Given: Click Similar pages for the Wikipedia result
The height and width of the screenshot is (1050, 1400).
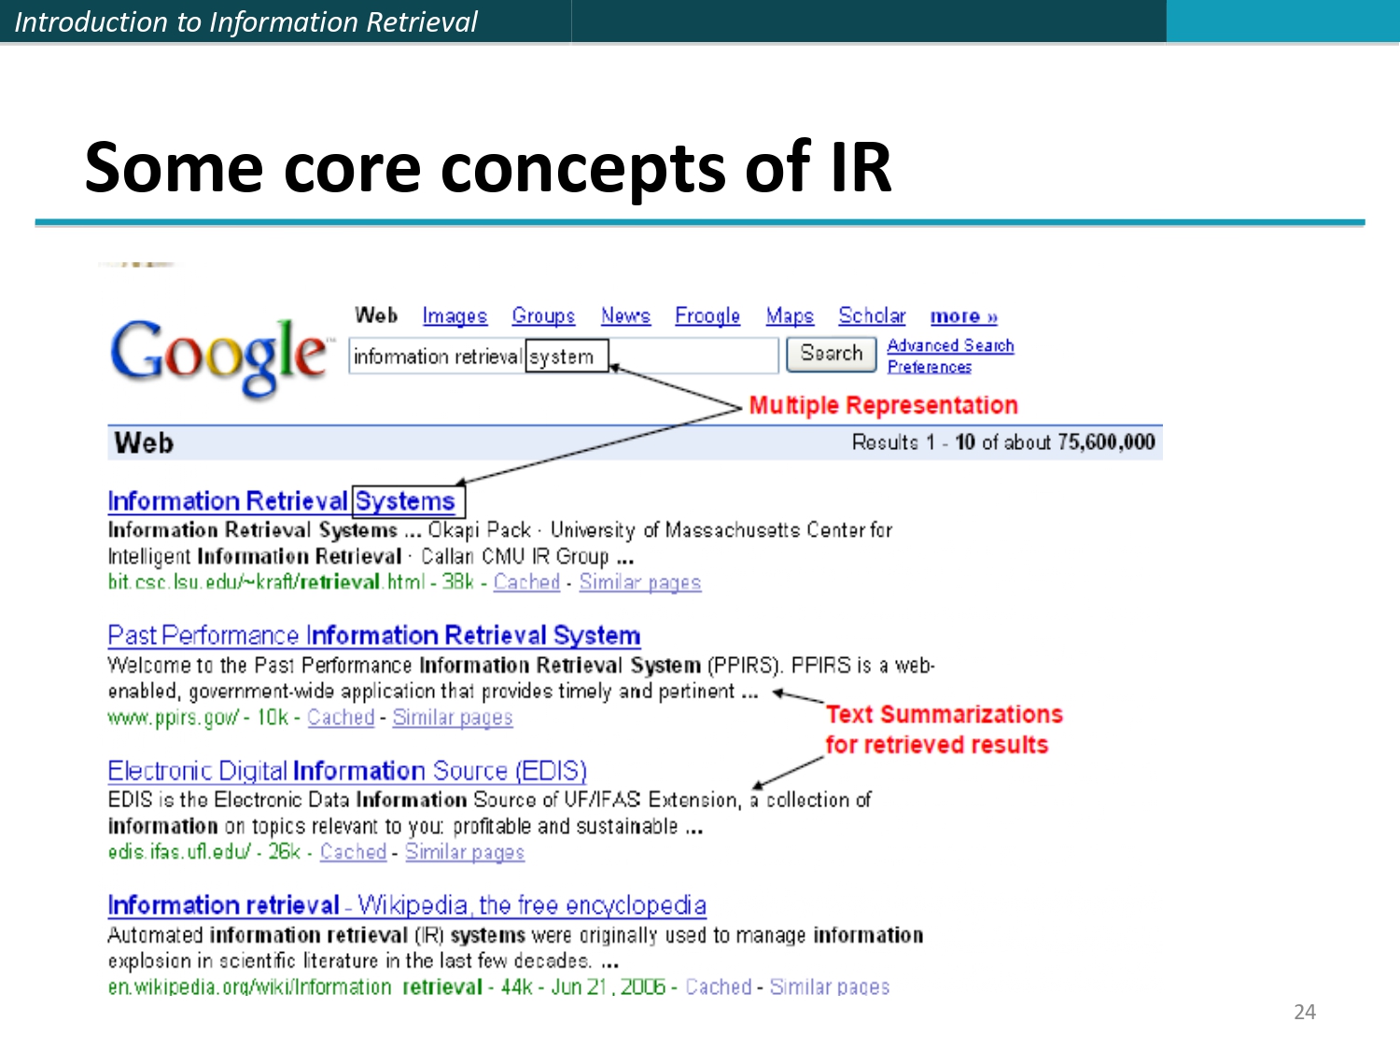Looking at the screenshot, I should (829, 987).
